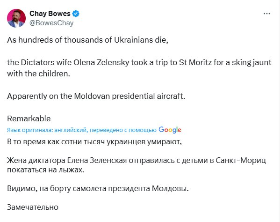The width and height of the screenshot is (280, 222).
Task: Click the Google logo in translation notice
Action: tap(170, 130)
